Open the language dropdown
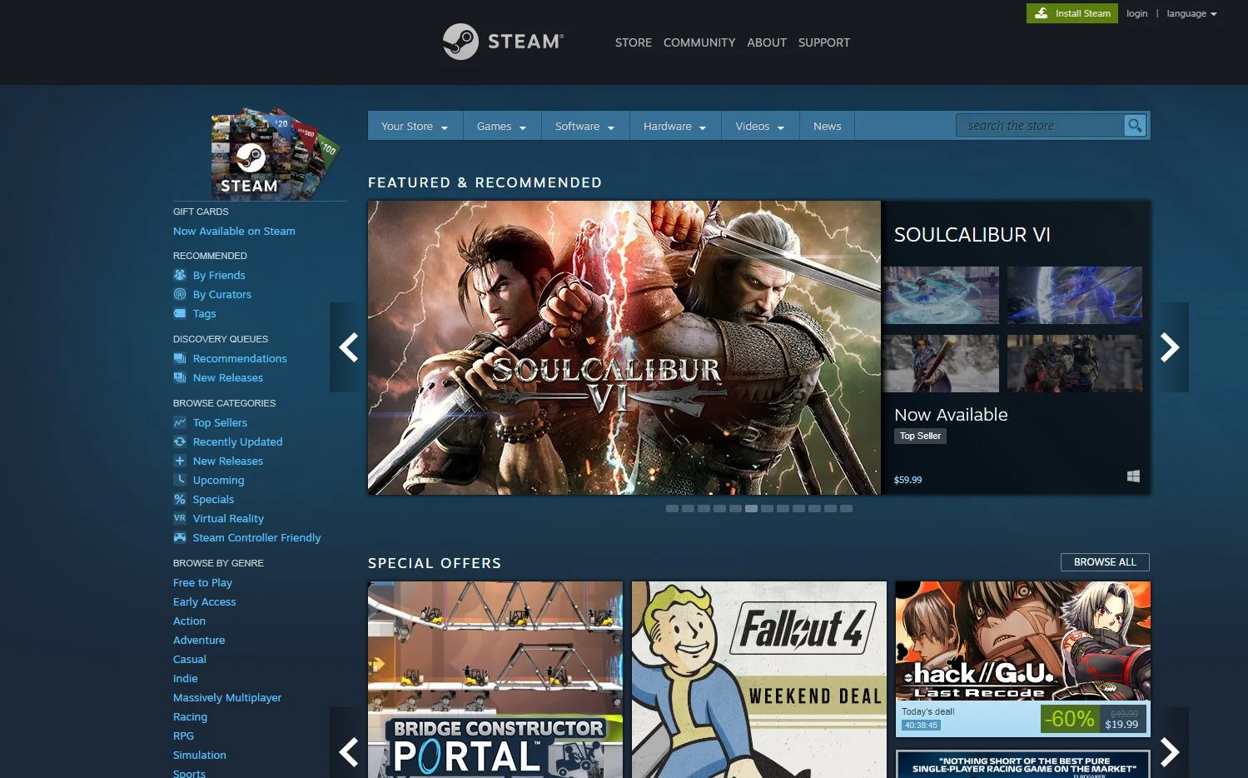 coord(1191,13)
